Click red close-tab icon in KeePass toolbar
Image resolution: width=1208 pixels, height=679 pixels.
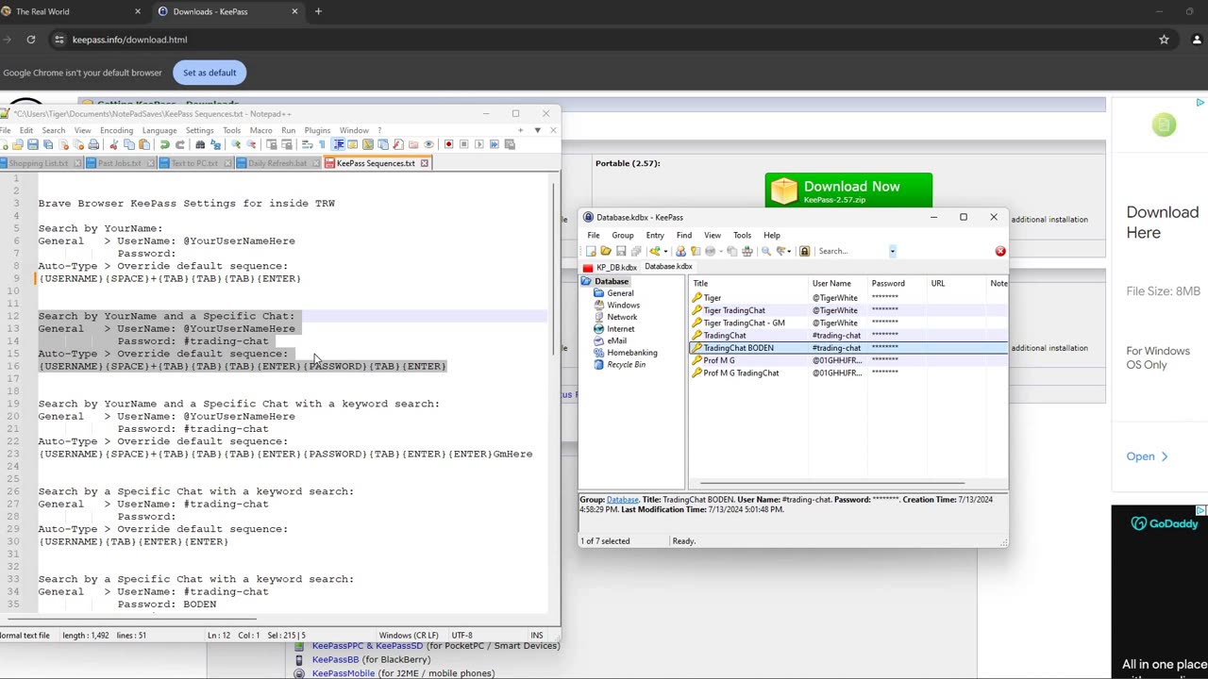coord(1000,251)
